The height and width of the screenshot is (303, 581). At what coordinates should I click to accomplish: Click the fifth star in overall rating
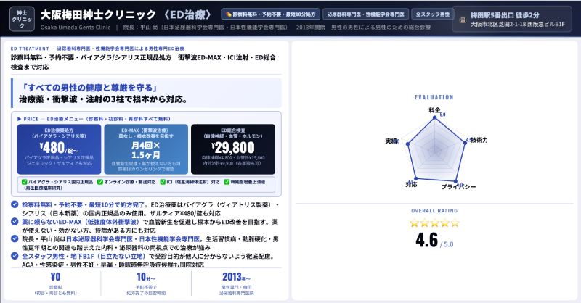[455, 223]
